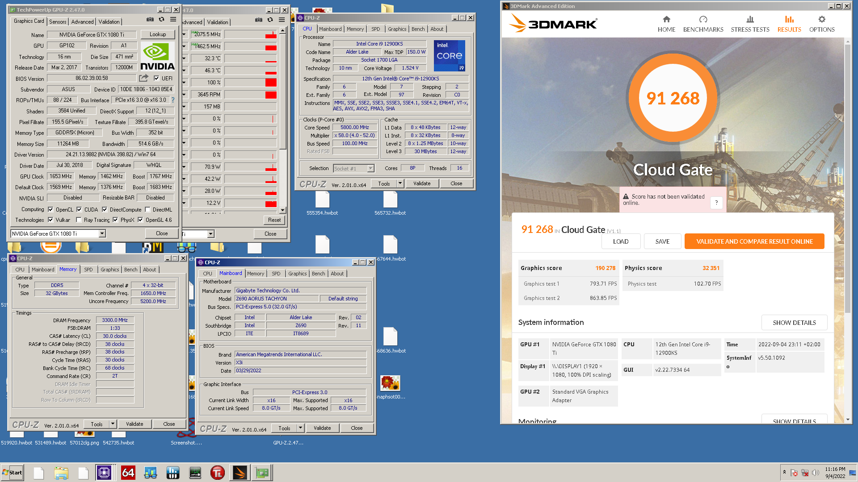Click the red TL taskbar icon

(218, 473)
